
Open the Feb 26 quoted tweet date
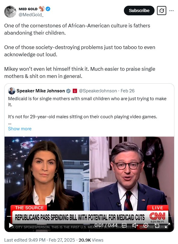[x=127, y=91]
